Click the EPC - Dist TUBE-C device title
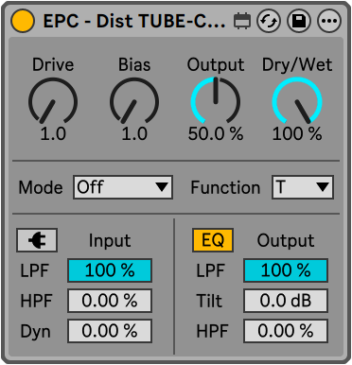Image resolution: width=352 pixels, height=365 pixels. click(134, 21)
